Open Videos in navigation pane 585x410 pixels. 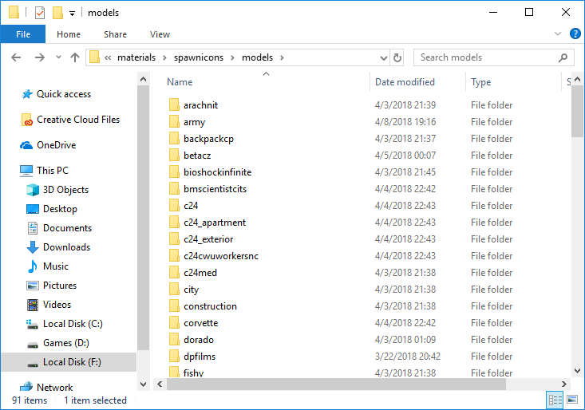tap(57, 305)
